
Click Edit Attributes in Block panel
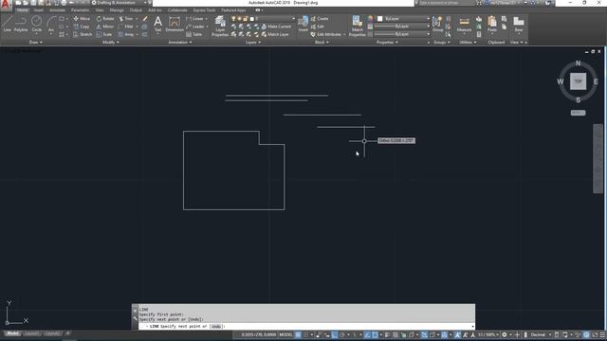coord(327,34)
